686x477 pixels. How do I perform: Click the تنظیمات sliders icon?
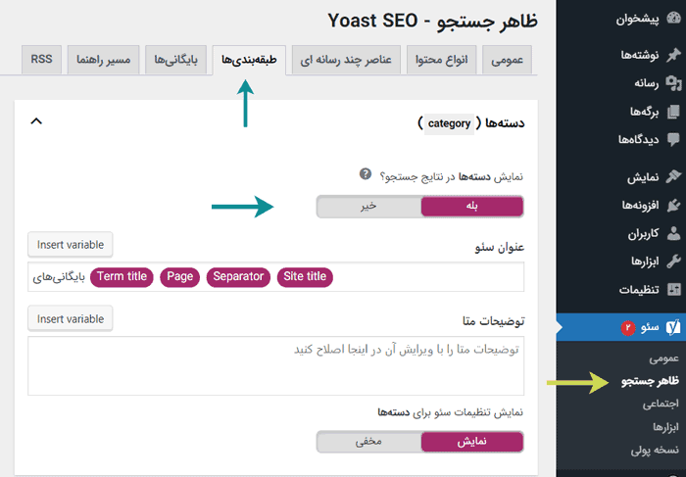coord(674,289)
